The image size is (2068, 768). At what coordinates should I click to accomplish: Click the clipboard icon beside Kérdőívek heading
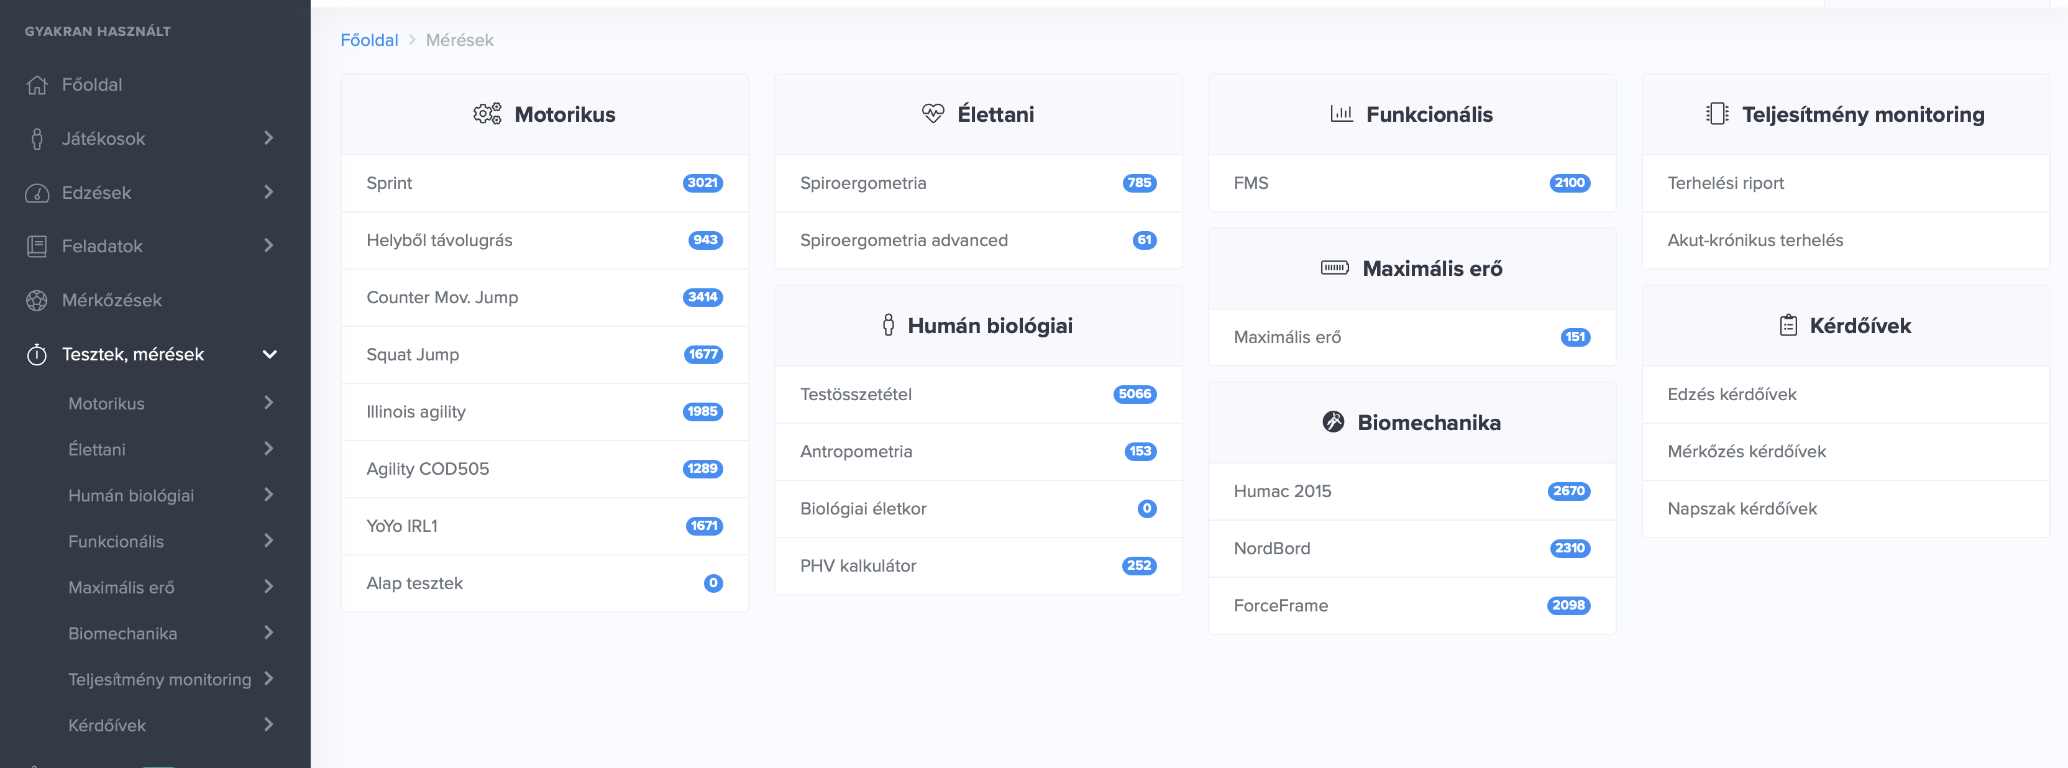(x=1788, y=325)
